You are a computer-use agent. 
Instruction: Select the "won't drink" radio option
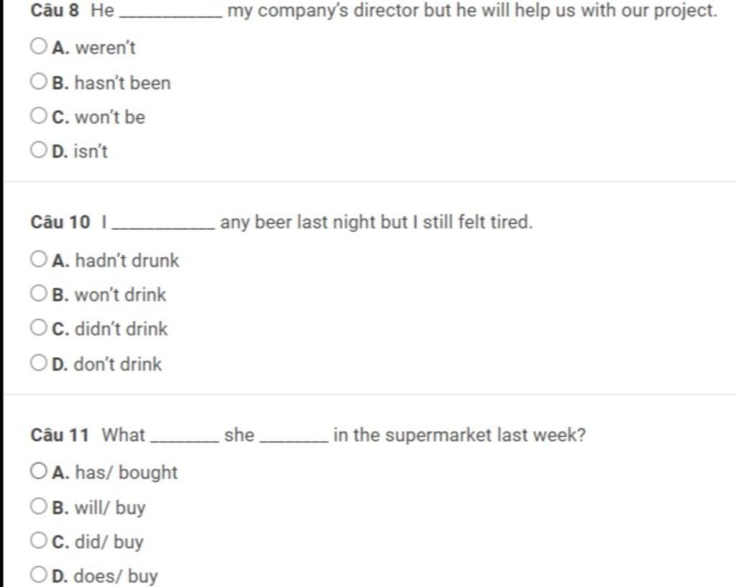tap(39, 294)
